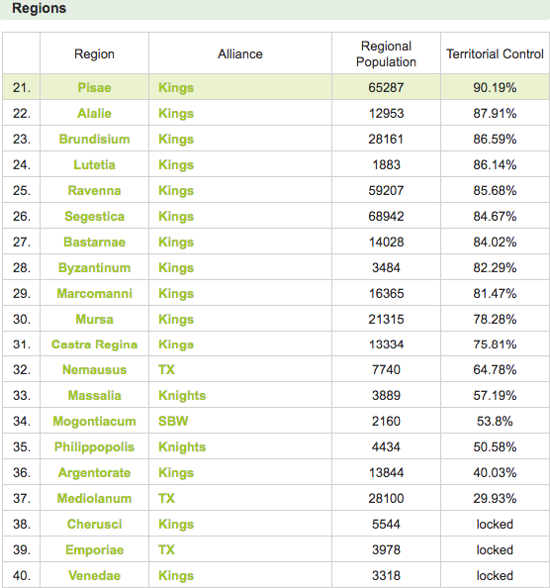Open the Emporiae region page
Screen dimensions: 550x588
[x=94, y=549]
